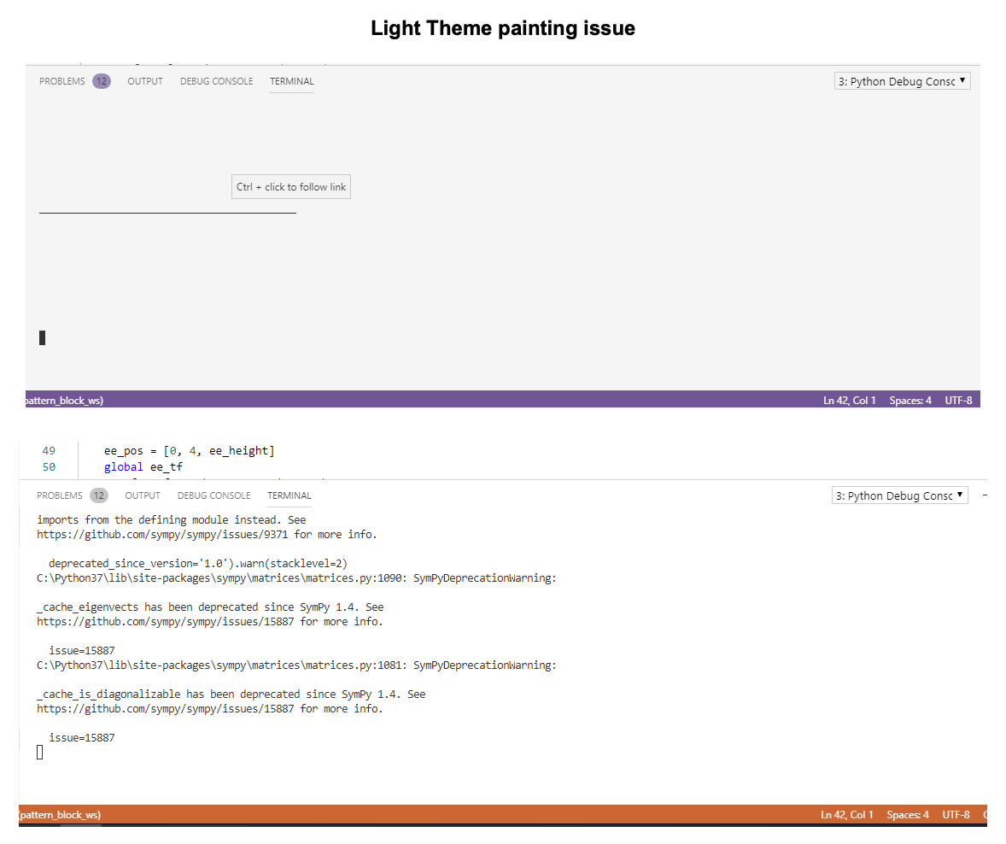Screen dimensions: 1006x844
Task: Follow the first sympy issues/15887 link
Action: (x=165, y=622)
